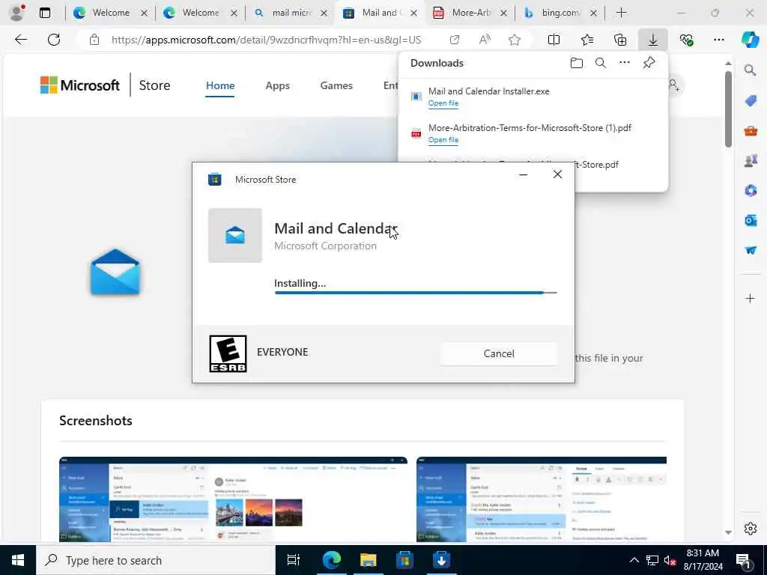The image size is (767, 575).
Task: Select the Home store navigation item
Action: pos(220,85)
